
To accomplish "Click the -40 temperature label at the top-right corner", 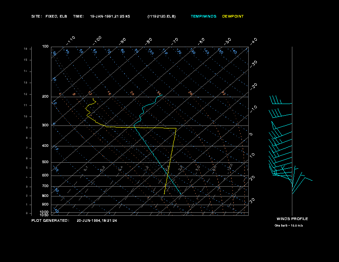I will coord(253,42).
